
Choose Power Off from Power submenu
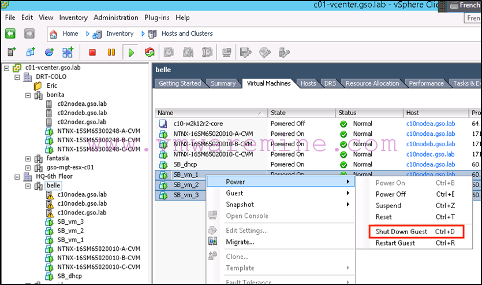tap(414, 194)
